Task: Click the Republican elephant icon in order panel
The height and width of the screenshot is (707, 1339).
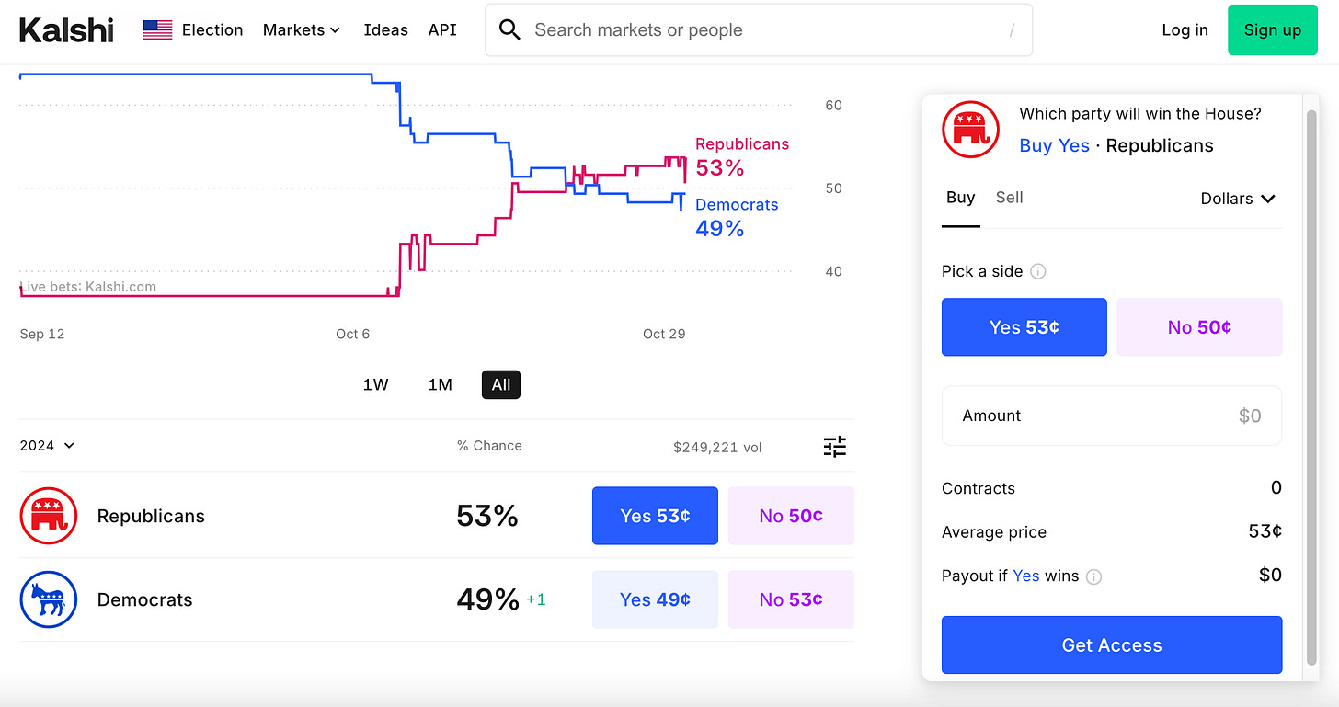Action: pyautogui.click(x=970, y=129)
